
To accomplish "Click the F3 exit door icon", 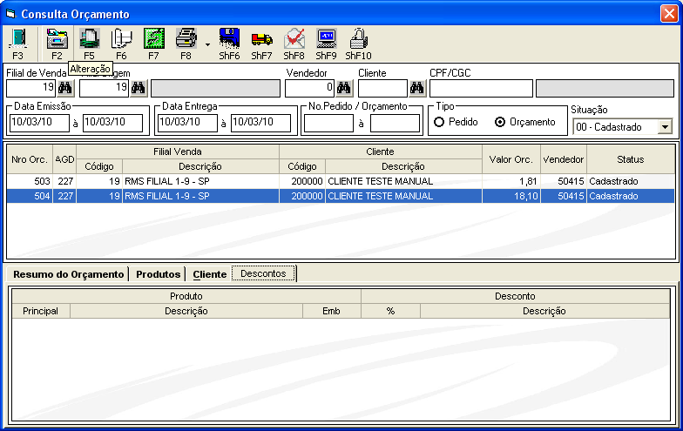I will coord(17,38).
